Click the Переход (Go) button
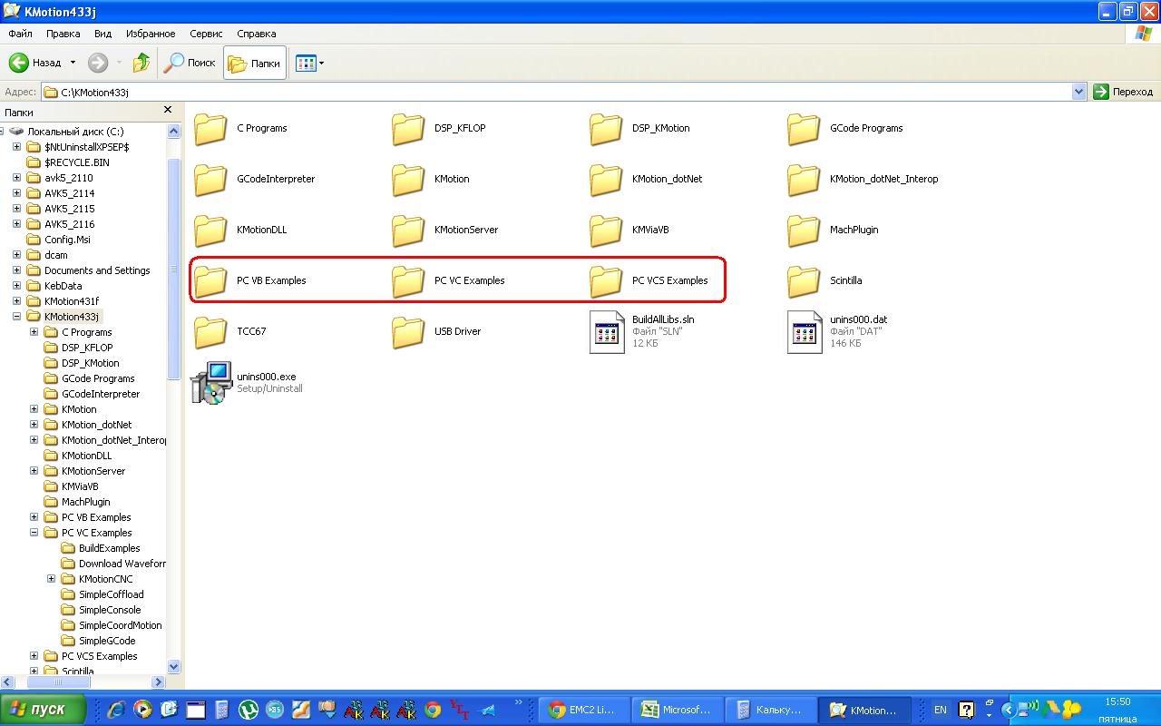The height and width of the screenshot is (726, 1161). pyautogui.click(x=1124, y=92)
